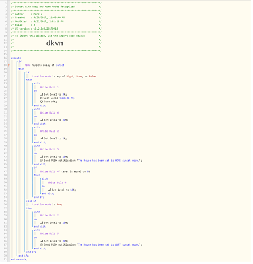Select device 'White Bulb 5' on line 64
The width and height of the screenshot is (253, 264).
click(x=49, y=234)
